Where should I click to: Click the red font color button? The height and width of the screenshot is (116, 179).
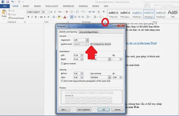click(x=65, y=17)
